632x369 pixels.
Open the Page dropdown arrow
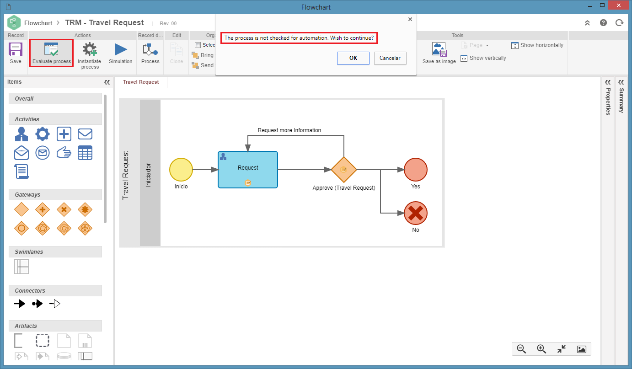click(x=487, y=46)
